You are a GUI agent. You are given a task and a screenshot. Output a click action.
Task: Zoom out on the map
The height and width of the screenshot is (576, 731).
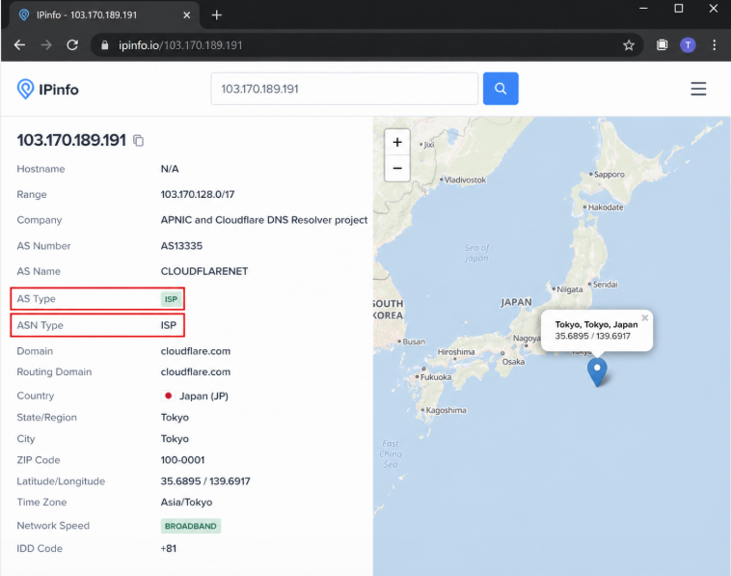pos(397,168)
